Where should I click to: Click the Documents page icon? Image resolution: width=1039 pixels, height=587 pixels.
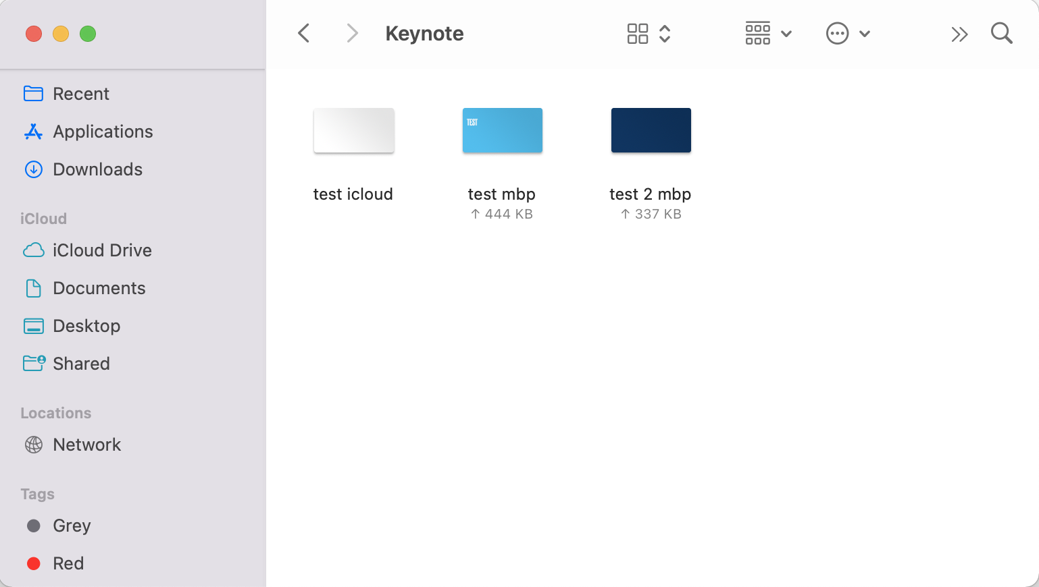[33, 288]
